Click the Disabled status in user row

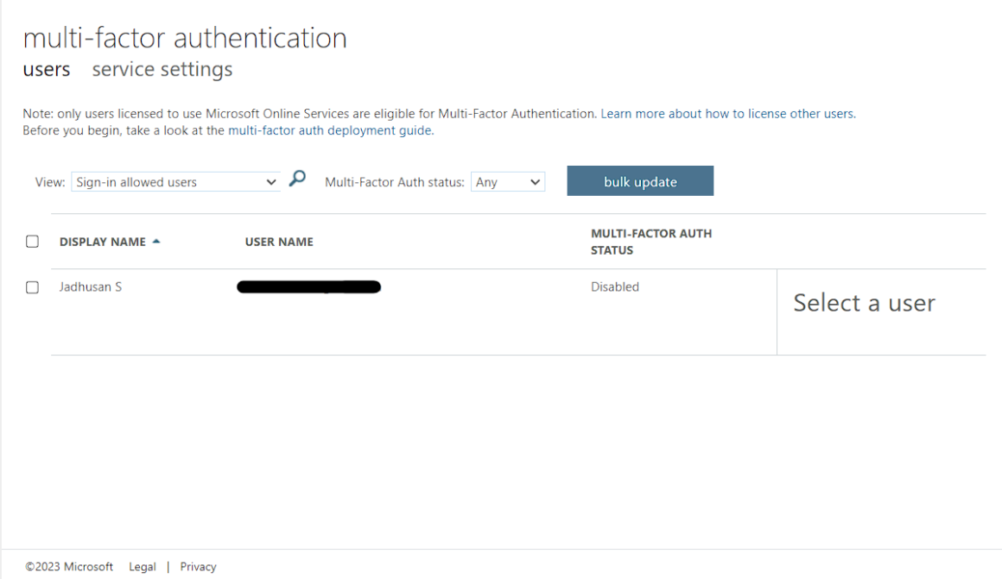click(615, 287)
